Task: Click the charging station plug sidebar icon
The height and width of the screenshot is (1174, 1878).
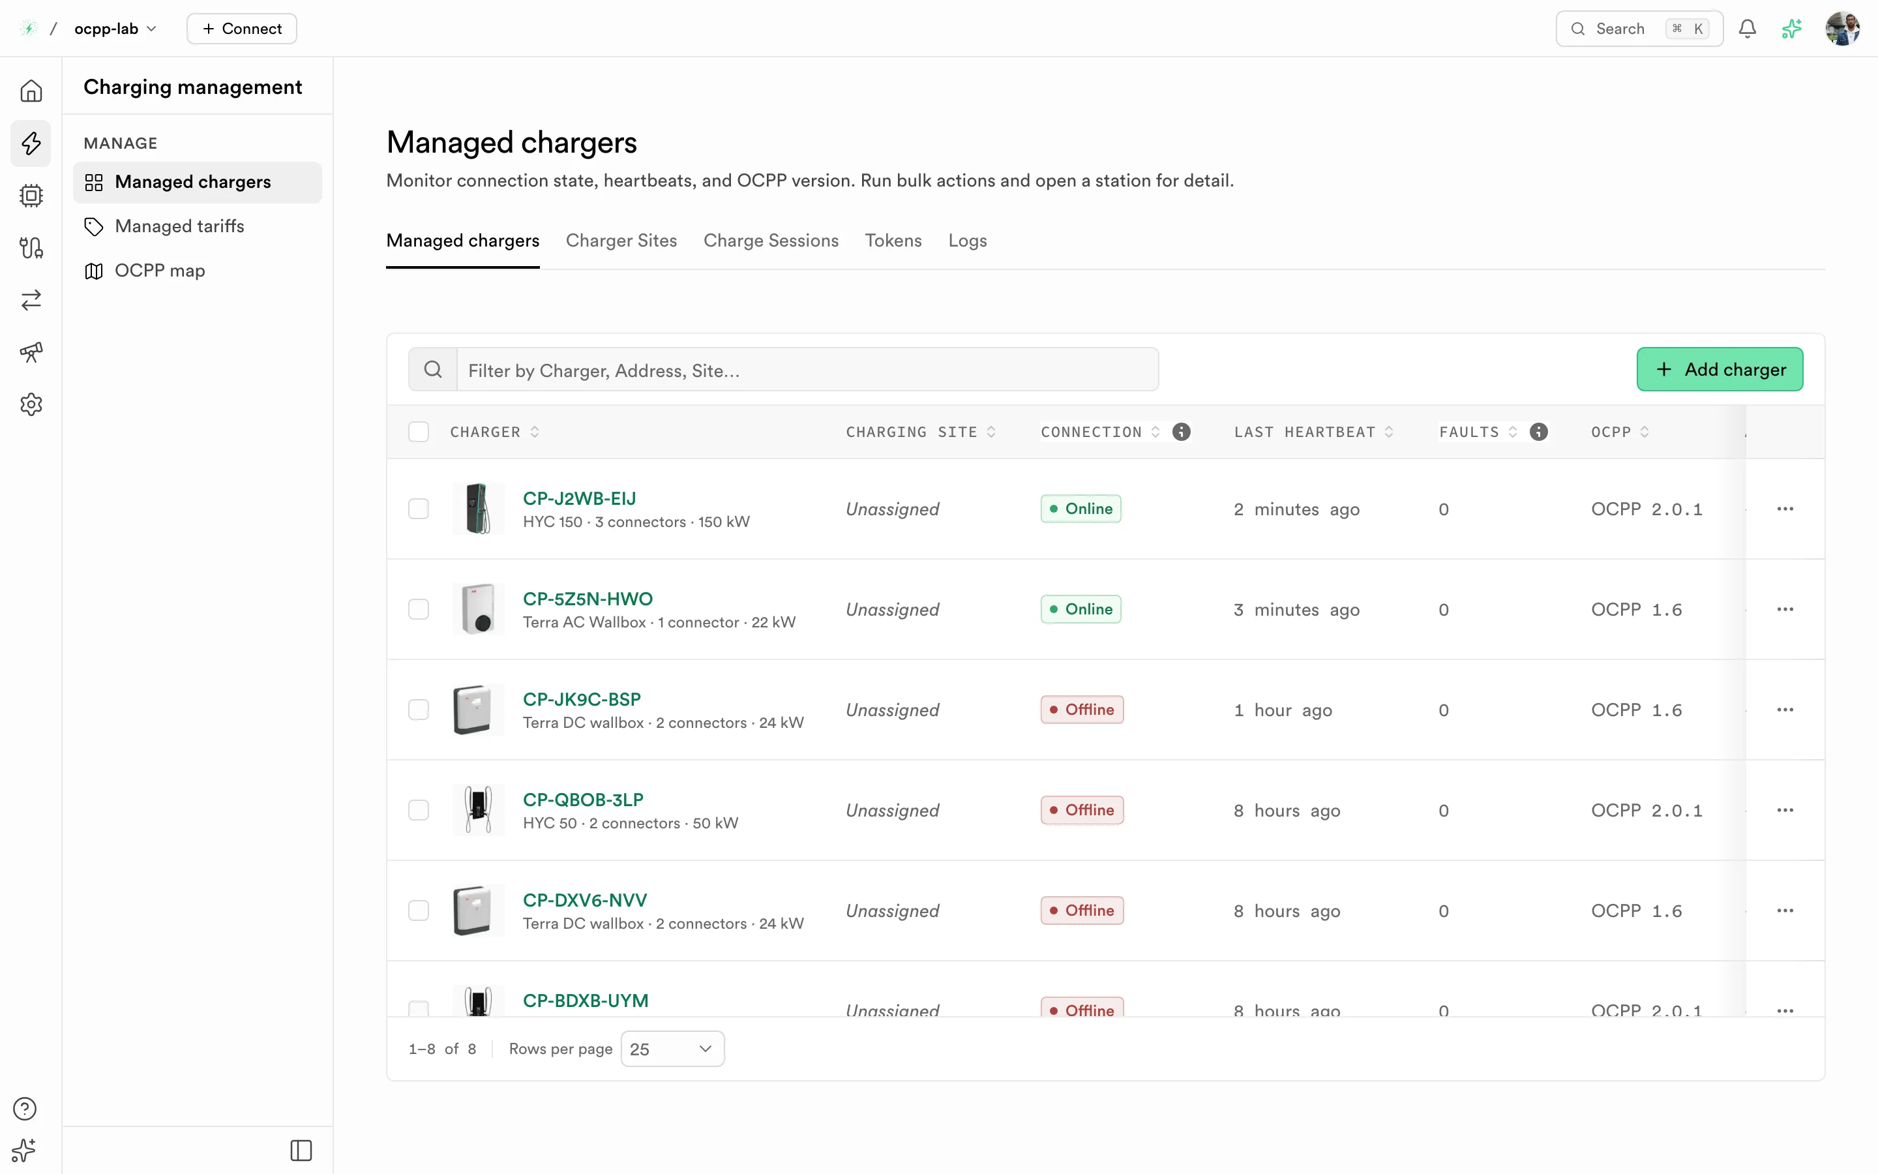Action: coord(31,248)
